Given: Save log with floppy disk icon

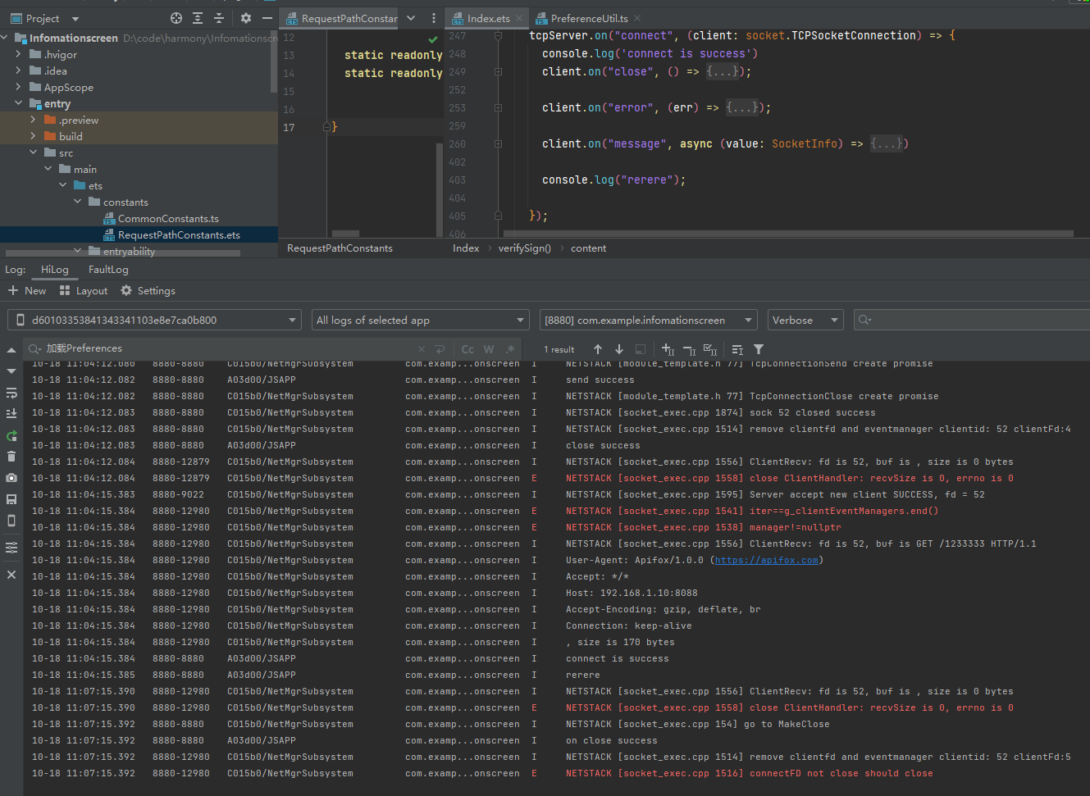Looking at the screenshot, I should point(11,499).
